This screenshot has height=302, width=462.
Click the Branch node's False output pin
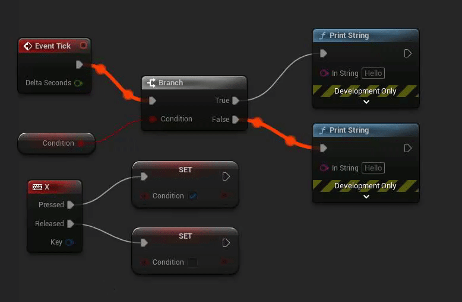[x=235, y=119]
